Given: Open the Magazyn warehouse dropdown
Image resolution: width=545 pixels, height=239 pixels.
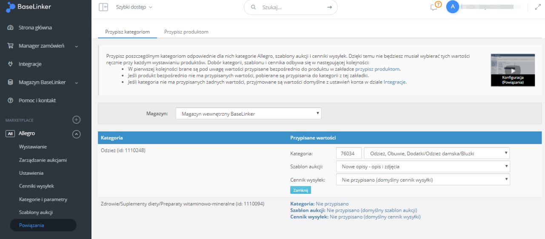Looking at the screenshot, I should click(248, 114).
